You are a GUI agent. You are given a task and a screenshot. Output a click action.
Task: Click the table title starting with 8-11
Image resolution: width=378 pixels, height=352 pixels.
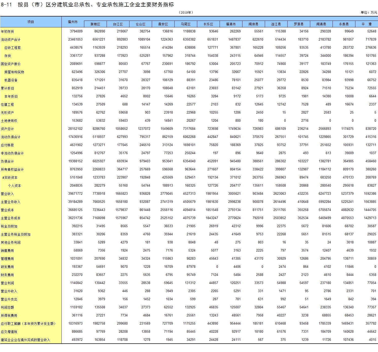(x=87, y=5)
